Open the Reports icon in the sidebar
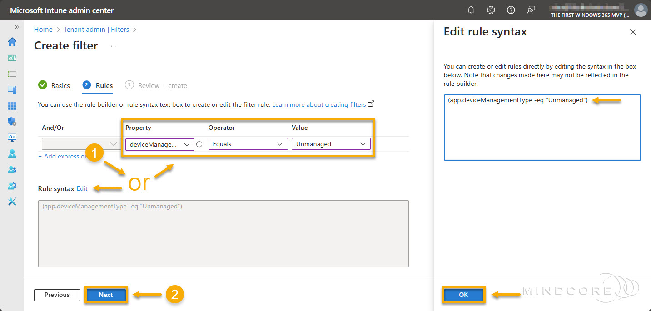This screenshot has height=311, width=651. [x=12, y=137]
